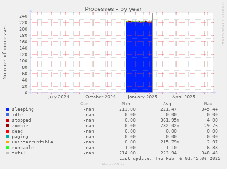Click the paging legend color swatch
Viewport: 227px width, 169px height.
click(x=8, y=137)
